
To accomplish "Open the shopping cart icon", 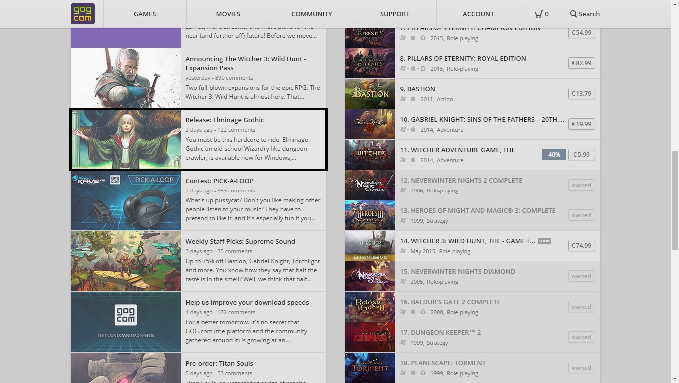I will 538,14.
